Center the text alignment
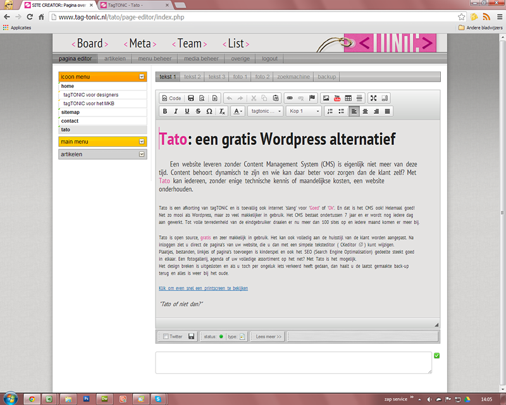Image resolution: width=506 pixels, height=405 pixels. (365, 111)
